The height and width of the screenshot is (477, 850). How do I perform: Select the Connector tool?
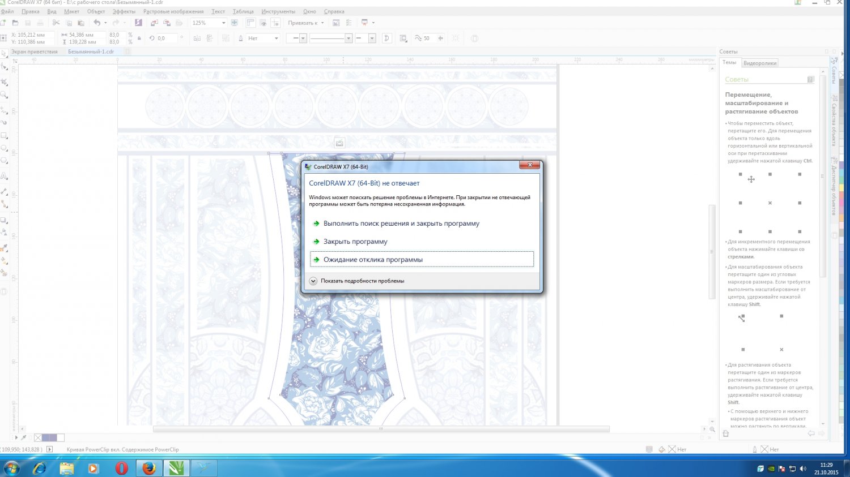tap(5, 204)
